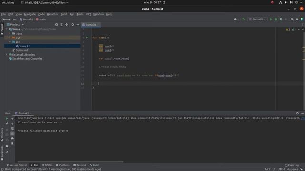Screen dimensions: 305x171
Task: Click the LF line separator status entry
Action: point(274,169)
